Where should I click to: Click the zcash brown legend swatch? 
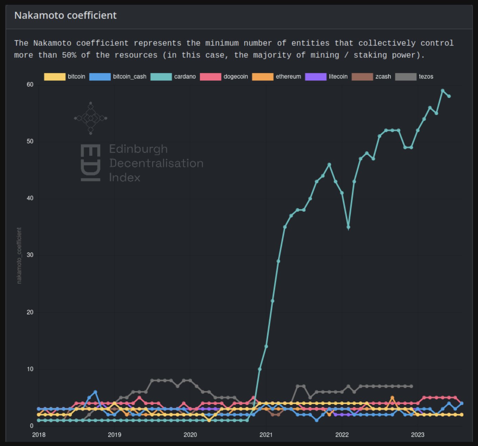362,77
